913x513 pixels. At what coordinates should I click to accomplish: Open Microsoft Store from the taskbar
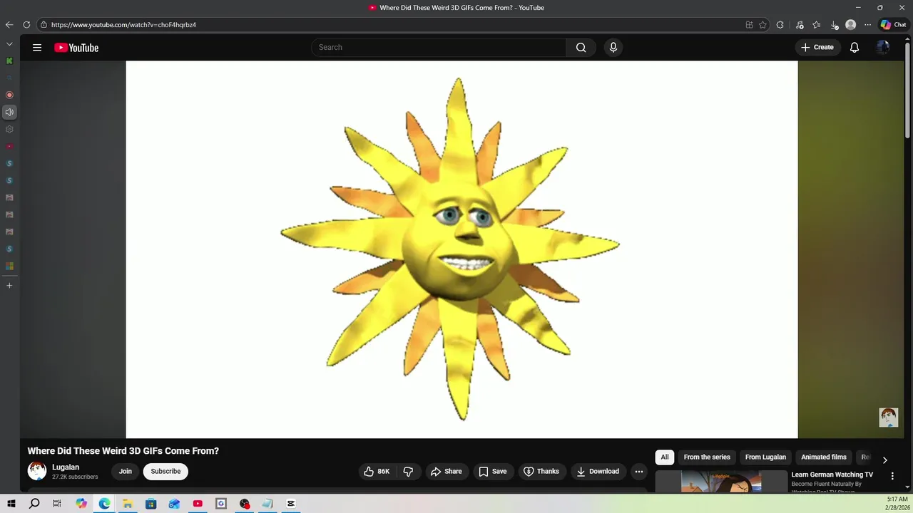[x=151, y=504]
